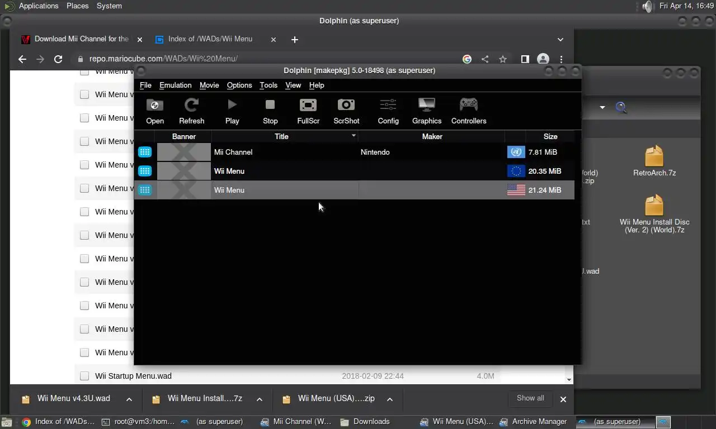Click the browser page scrollbar down arrow
The width and height of the screenshot is (716, 429).
[x=569, y=380]
